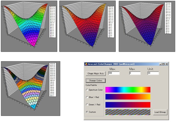This screenshot has width=176, height=122.
Task: Open the rainbow spectrum 3D surface chart
Action: [x=28, y=26]
